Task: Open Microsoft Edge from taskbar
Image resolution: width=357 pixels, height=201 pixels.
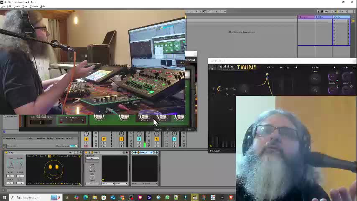Action: coord(86,197)
